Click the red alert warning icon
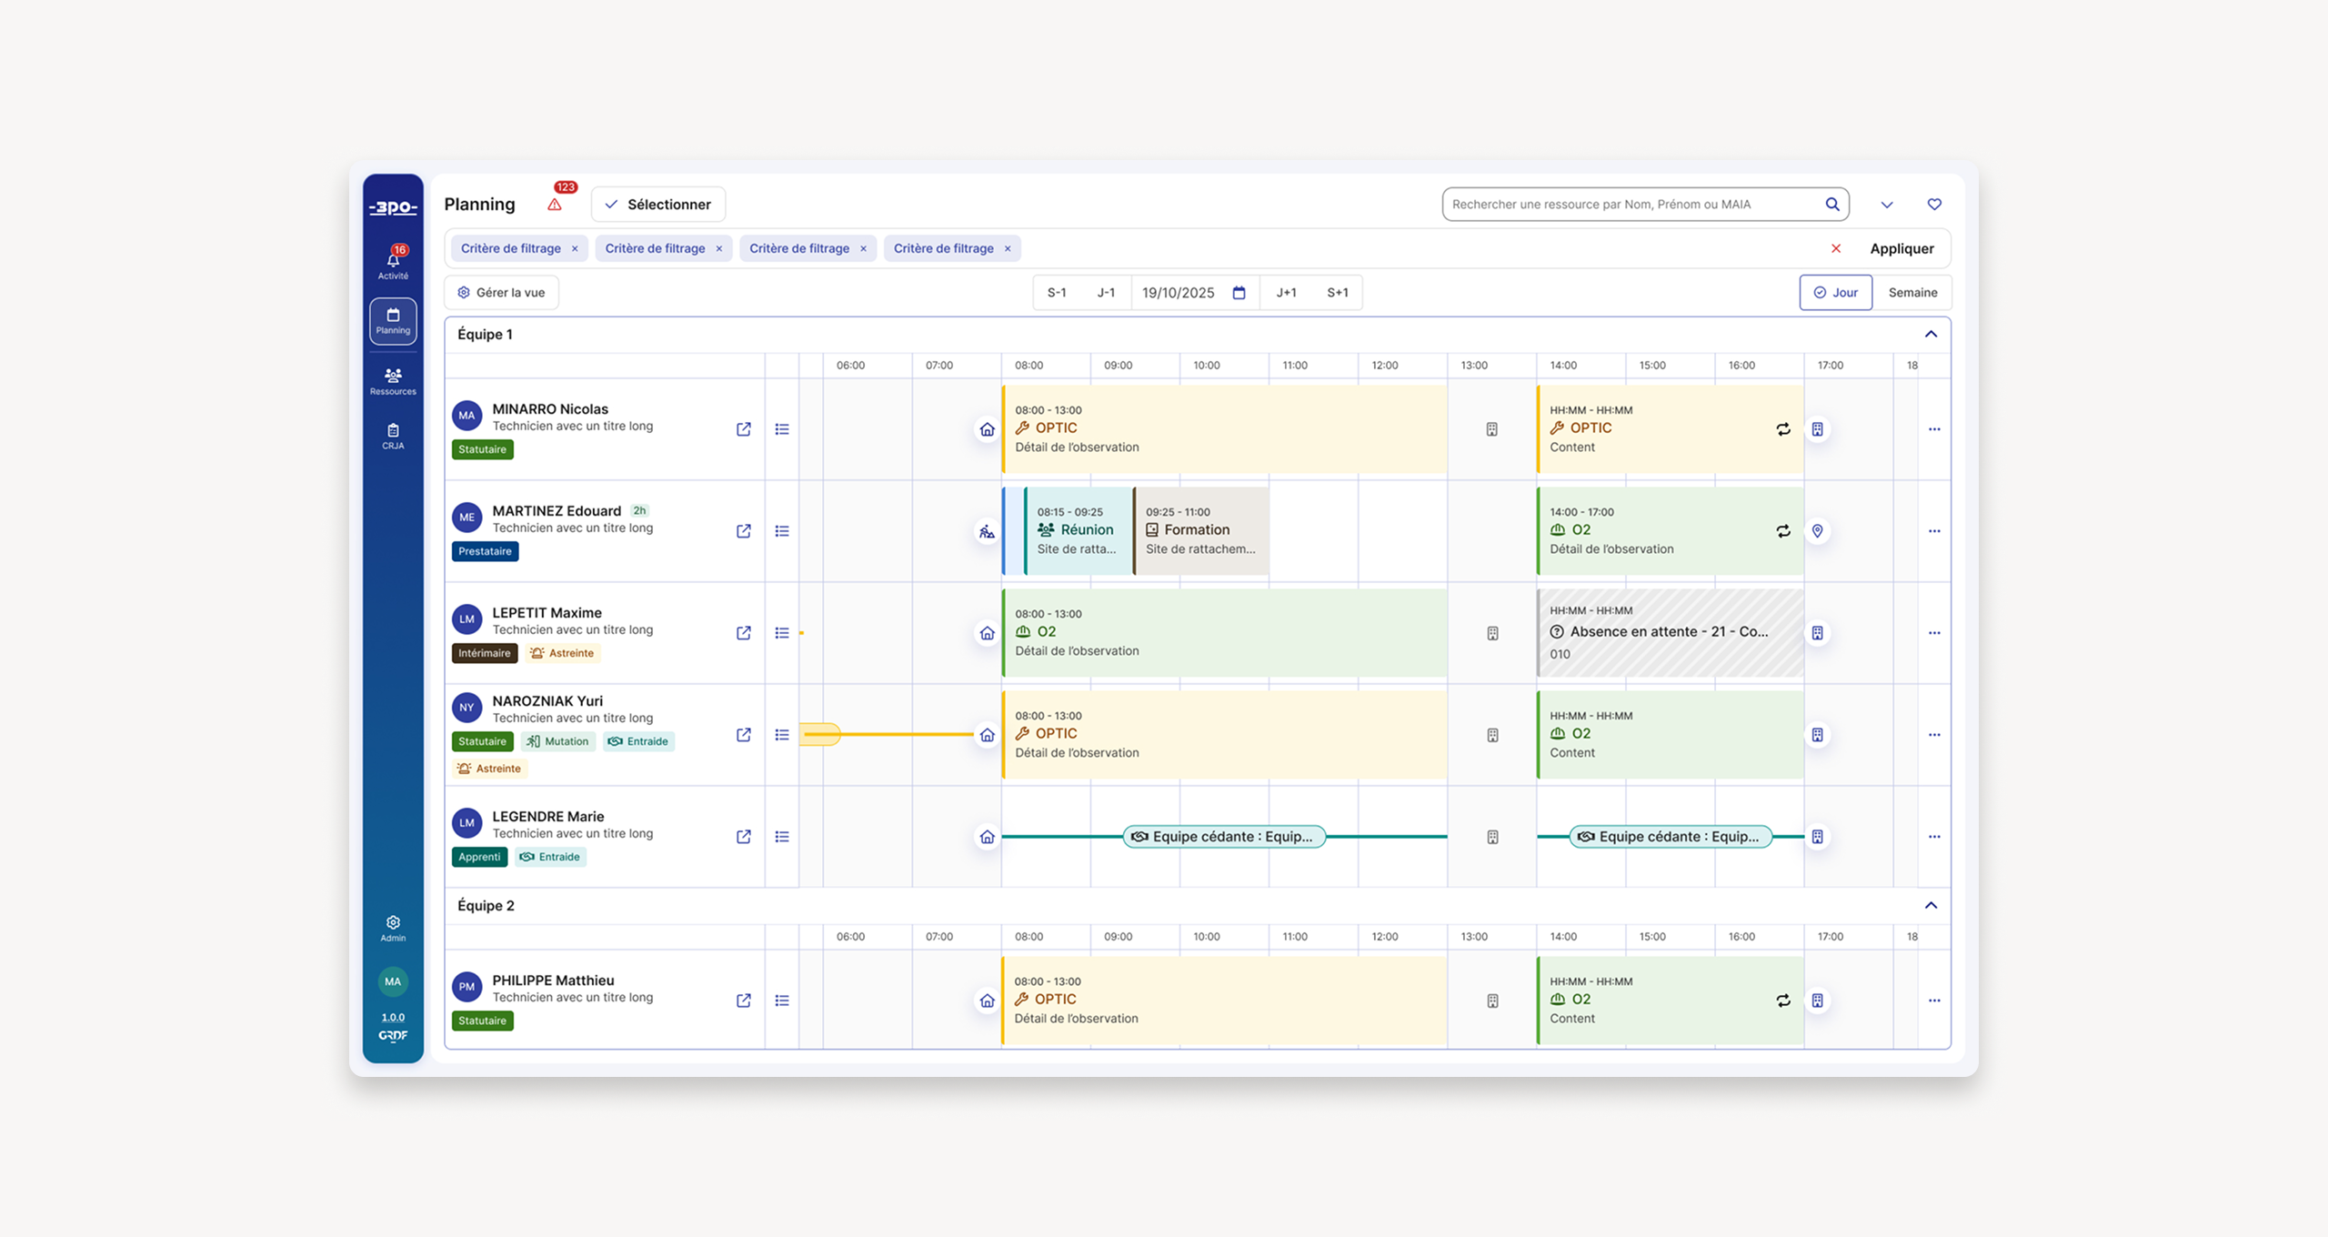2328x1237 pixels. click(555, 205)
